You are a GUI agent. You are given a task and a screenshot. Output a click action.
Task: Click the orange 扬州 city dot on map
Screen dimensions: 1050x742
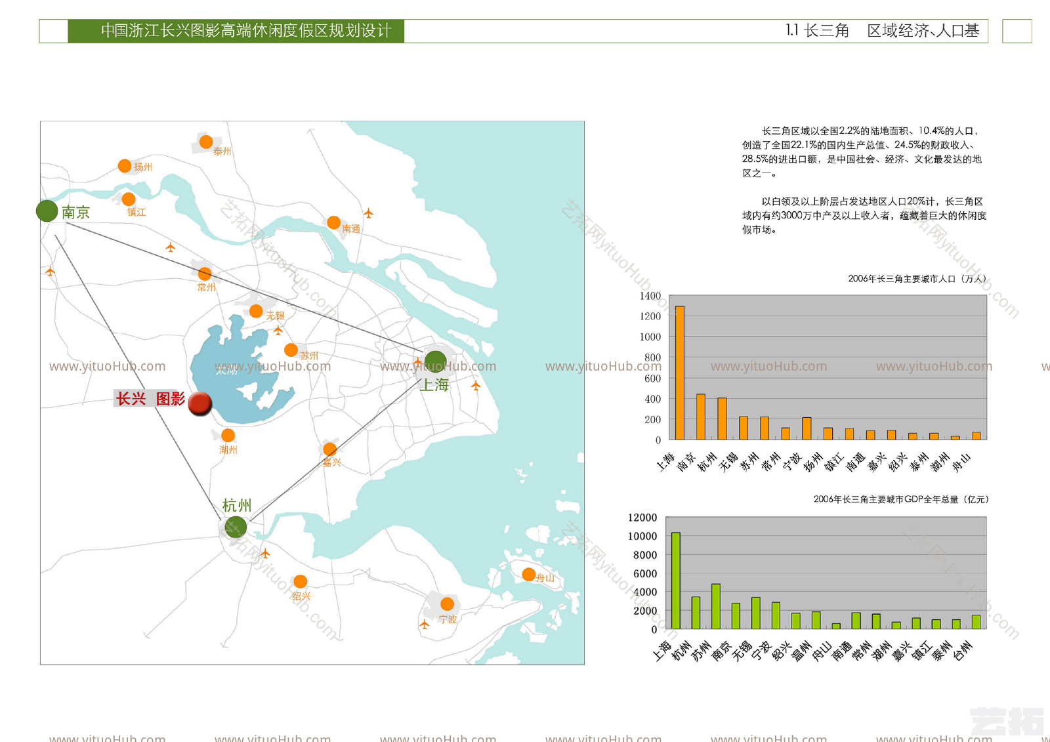pyautogui.click(x=124, y=166)
